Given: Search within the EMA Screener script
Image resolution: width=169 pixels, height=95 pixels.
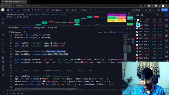Looking at the screenshot, I should click(x=25, y=32).
